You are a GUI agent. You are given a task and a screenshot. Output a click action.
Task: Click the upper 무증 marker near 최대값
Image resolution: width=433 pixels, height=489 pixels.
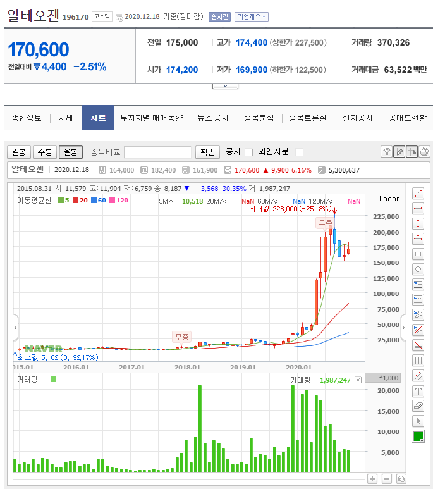click(325, 223)
